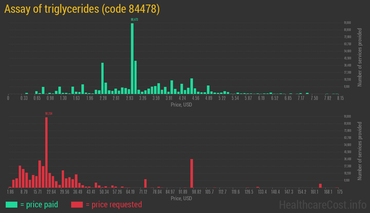The height and width of the screenshot is (213, 370).
Task: Select the tallest red bar in the lower chart
Action: coord(46,152)
